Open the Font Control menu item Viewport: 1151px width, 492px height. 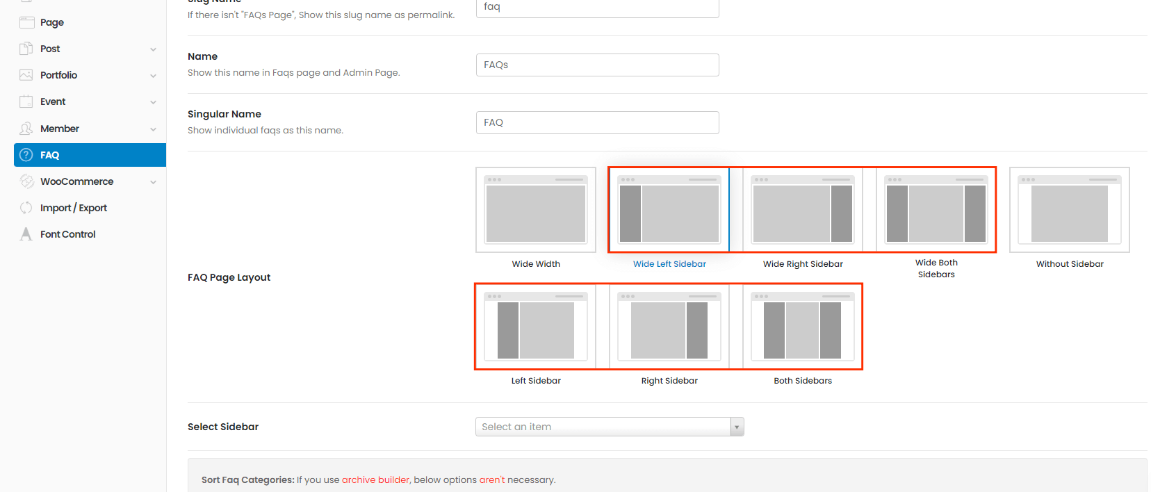(x=68, y=234)
